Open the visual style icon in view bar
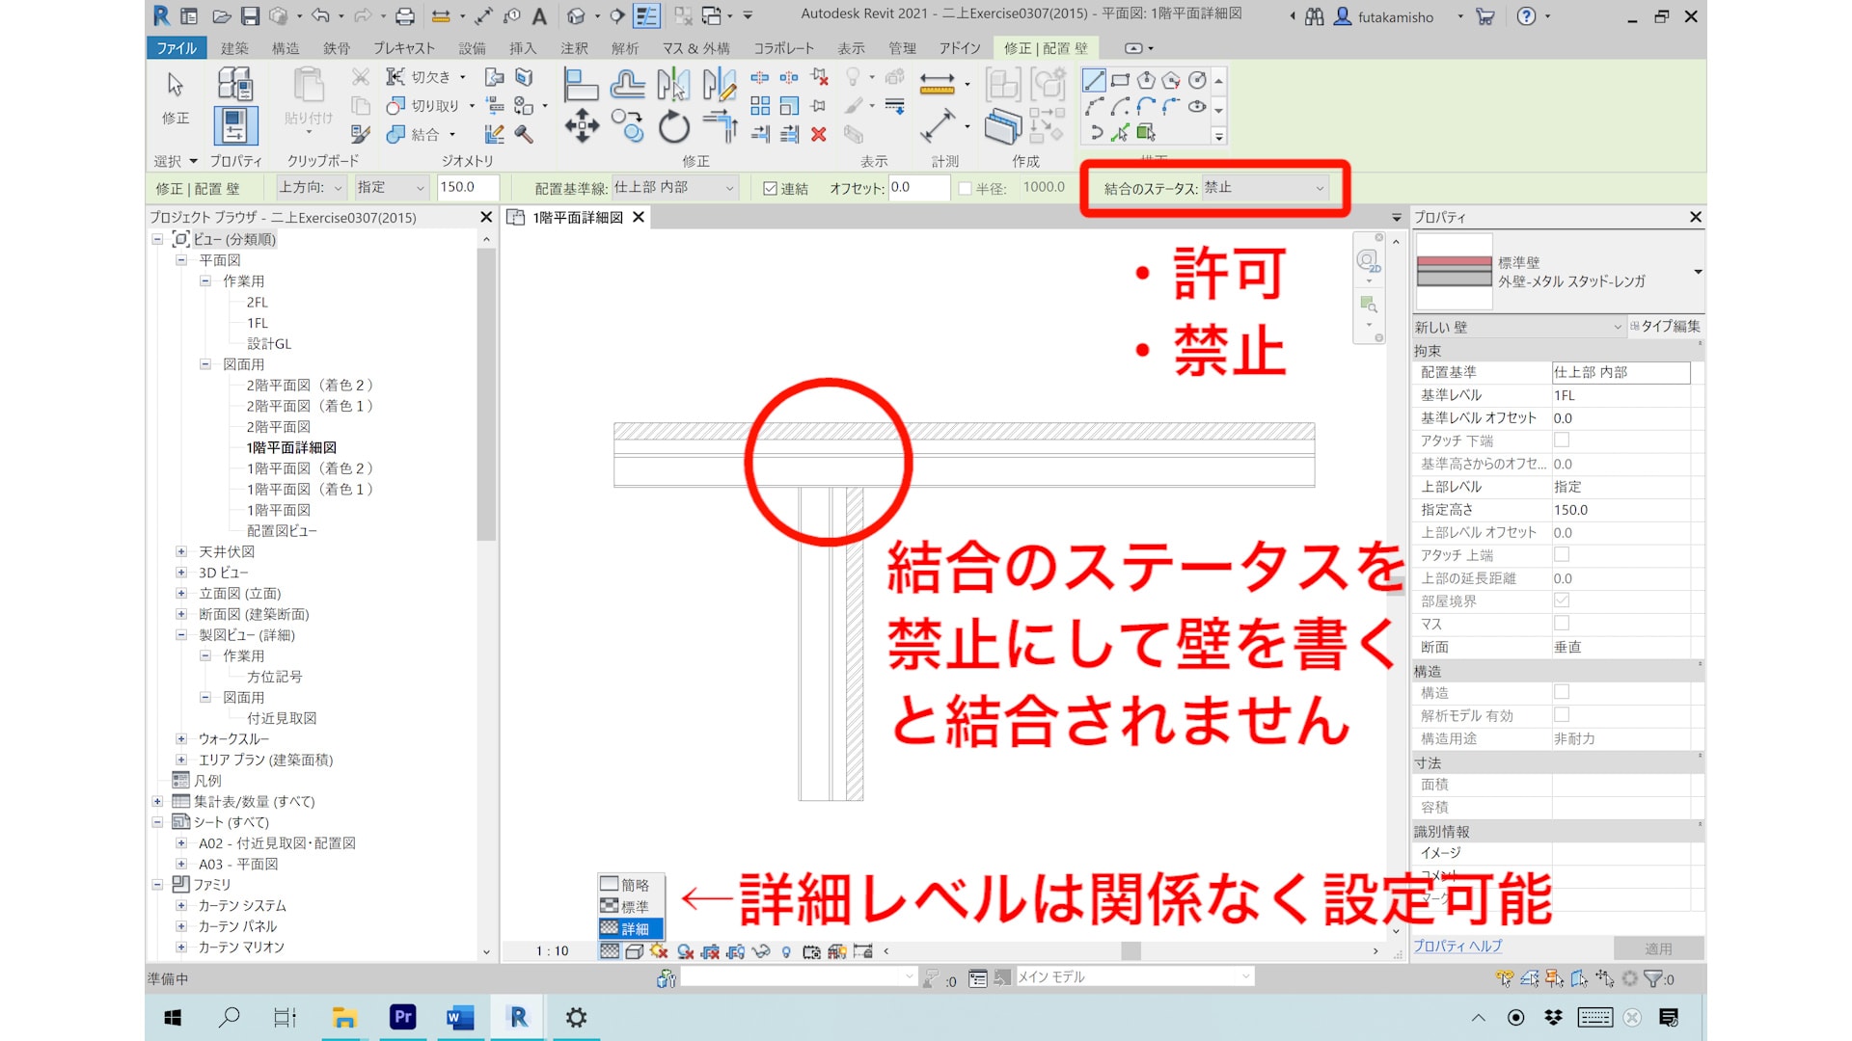 [x=634, y=951]
